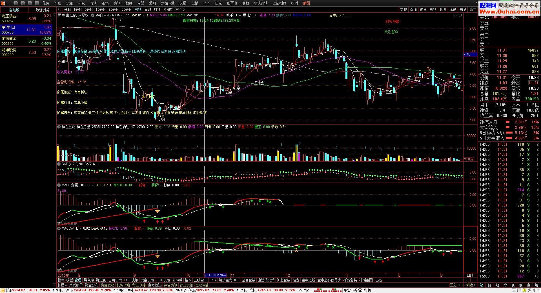Open the 管理 bottom tab
Screen dimensions: 541x293
[x=78, y=280]
